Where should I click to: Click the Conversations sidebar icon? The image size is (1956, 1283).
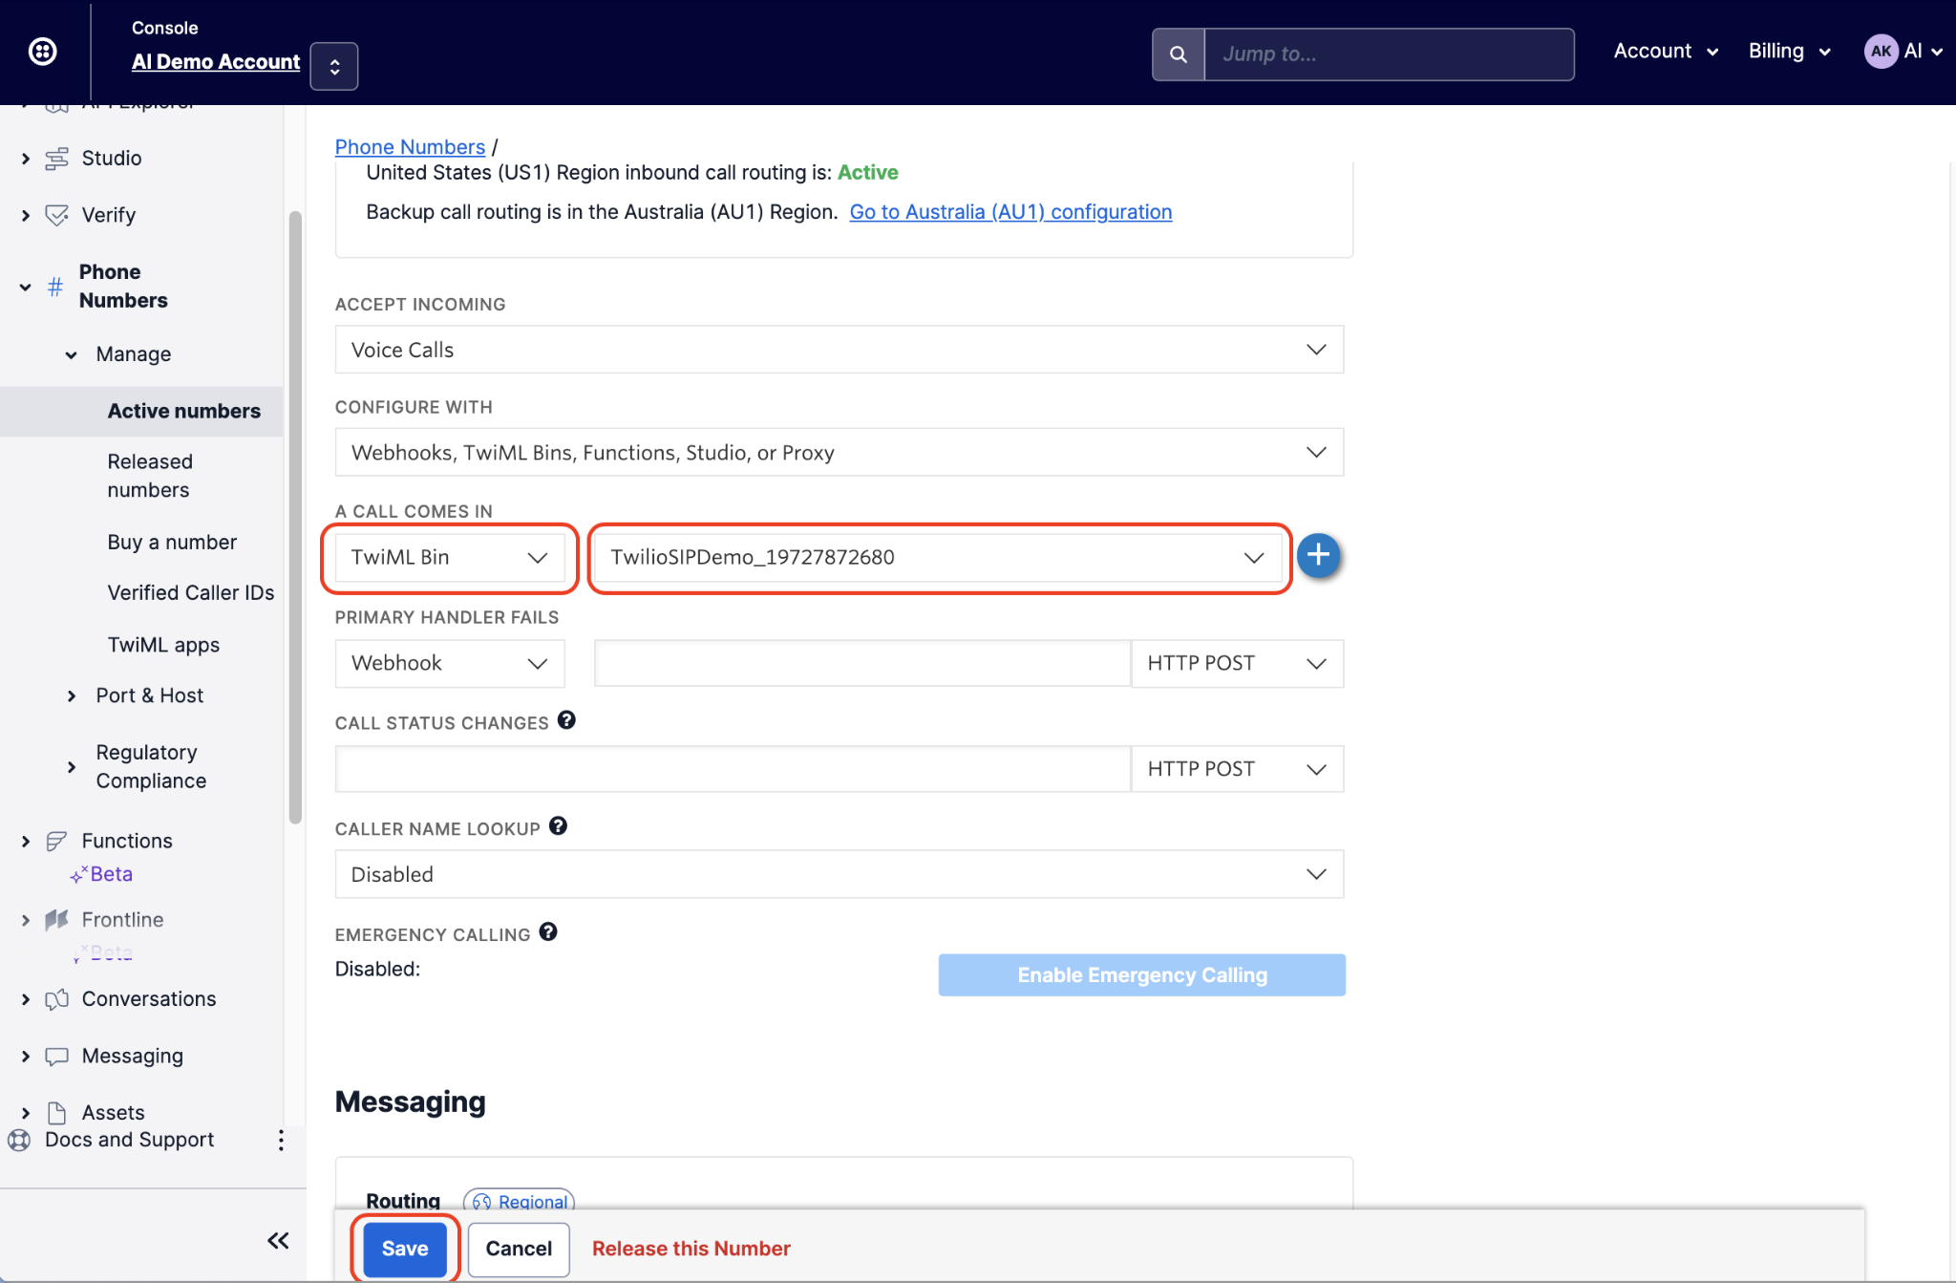[57, 999]
